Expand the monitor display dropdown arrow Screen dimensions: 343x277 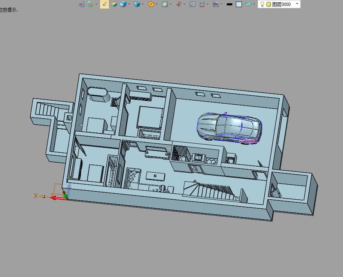pyautogui.click(x=222, y=4)
